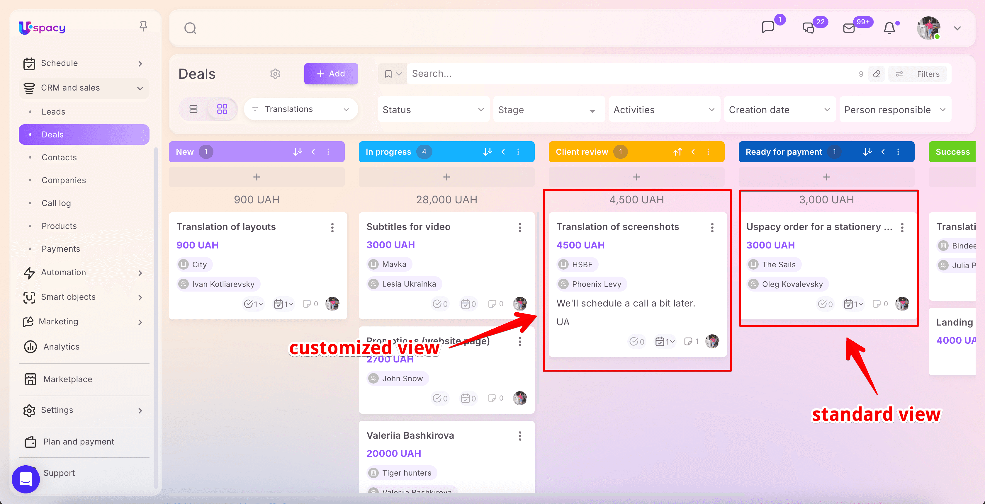Open Call log in the sidebar
This screenshot has width=985, height=504.
point(56,203)
